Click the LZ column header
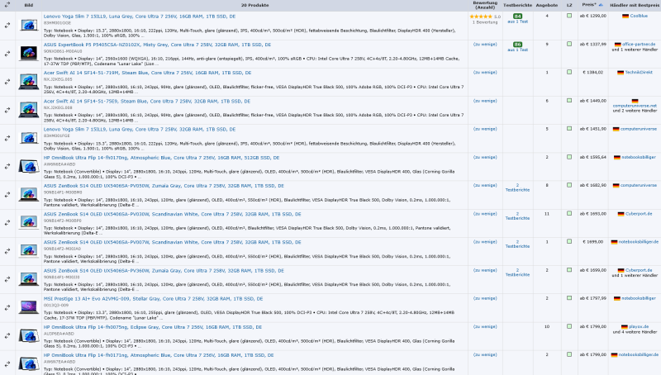 569,5
